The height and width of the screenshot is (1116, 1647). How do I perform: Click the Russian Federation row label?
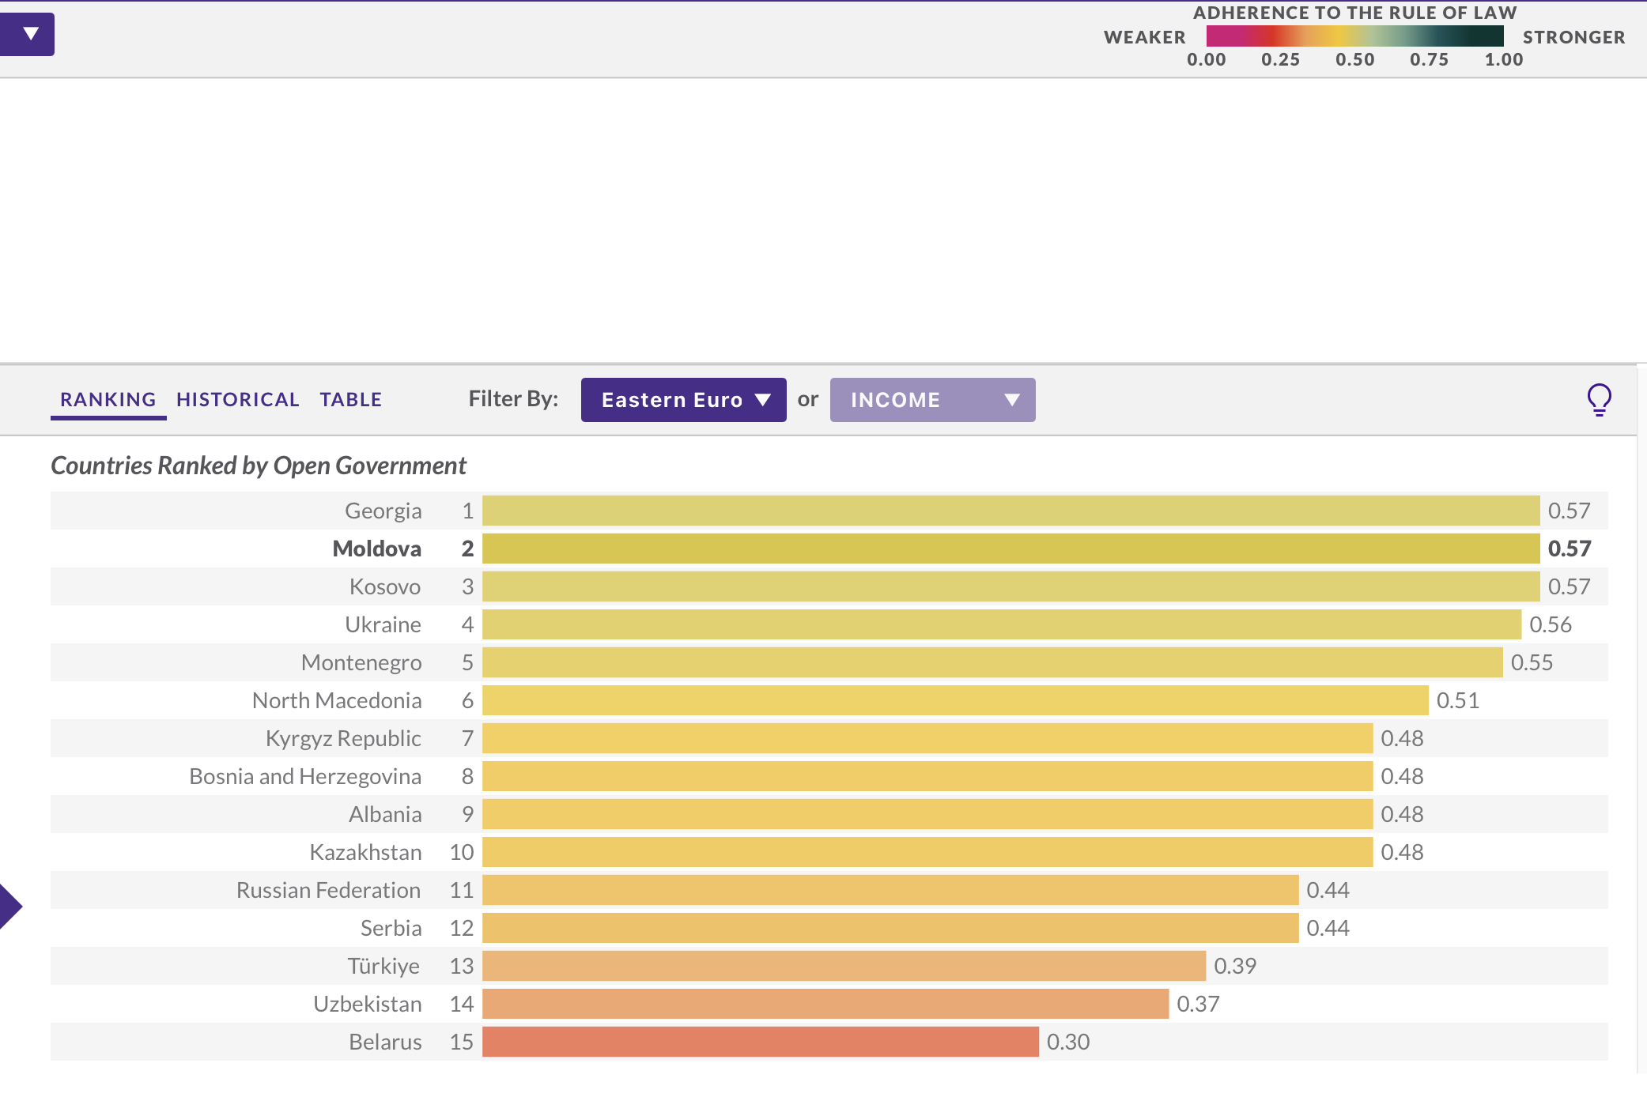[328, 890]
